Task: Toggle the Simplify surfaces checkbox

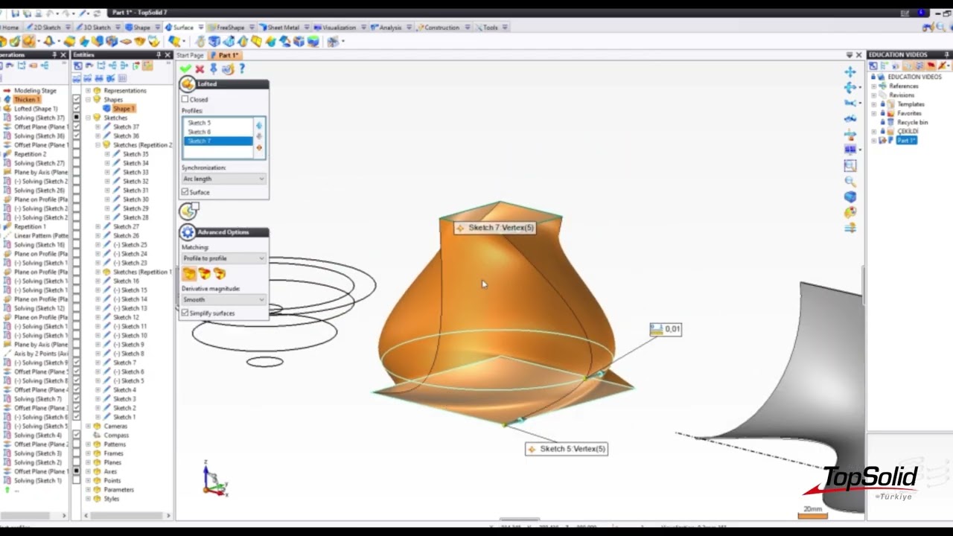Action: (x=185, y=313)
